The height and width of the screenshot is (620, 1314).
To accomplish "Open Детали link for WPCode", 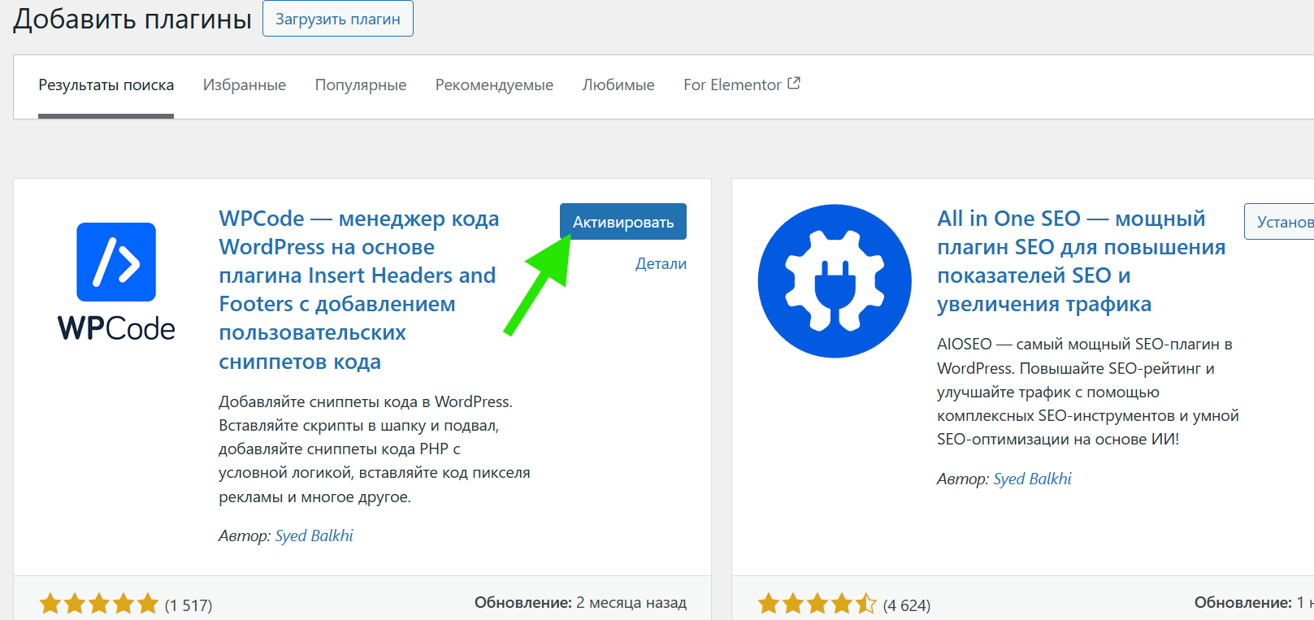I will click(661, 263).
